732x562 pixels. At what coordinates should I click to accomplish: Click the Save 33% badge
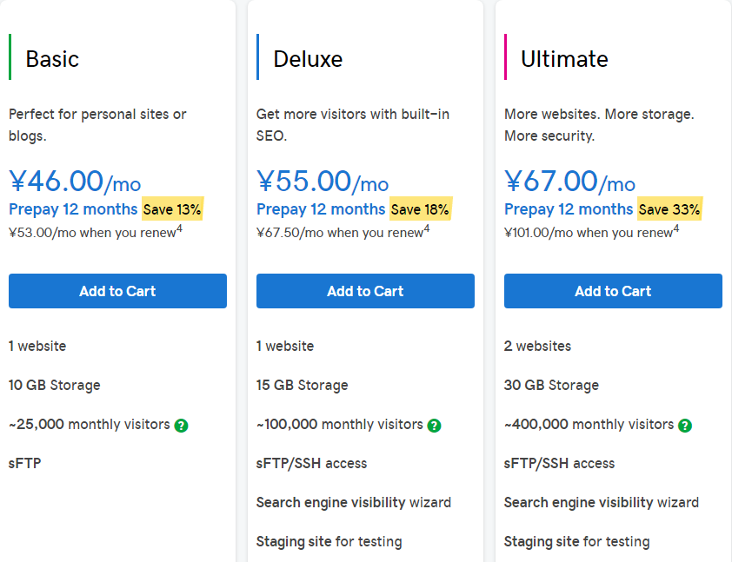(669, 209)
